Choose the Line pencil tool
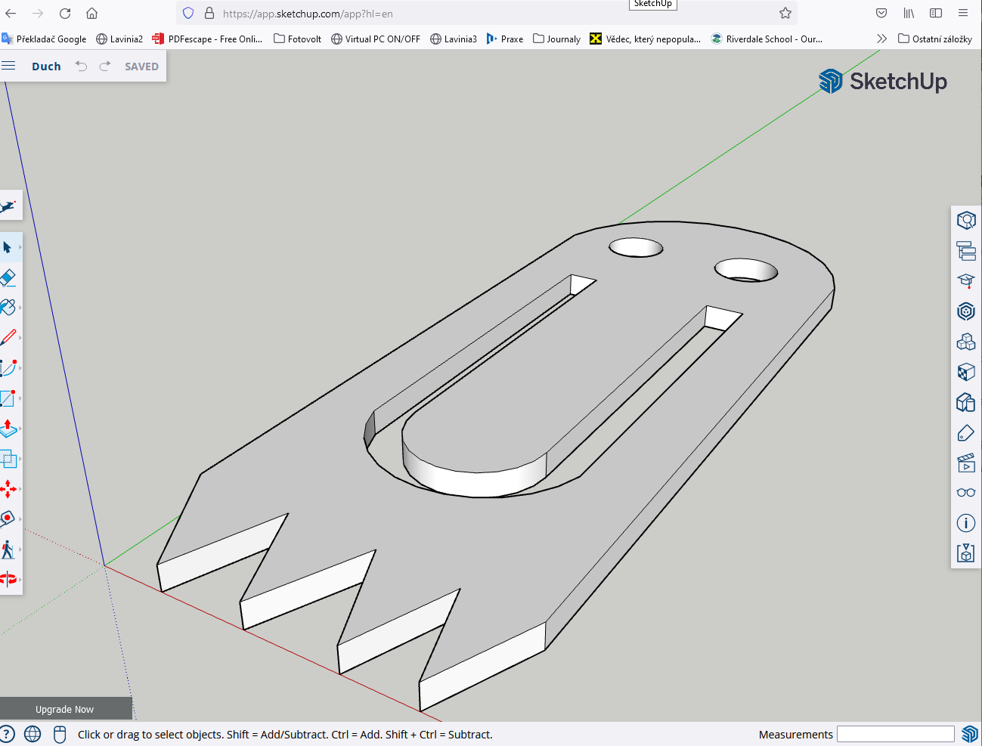982x746 pixels. (x=8, y=338)
